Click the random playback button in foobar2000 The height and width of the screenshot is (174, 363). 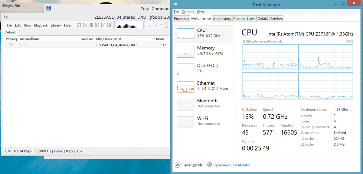click(109, 25)
